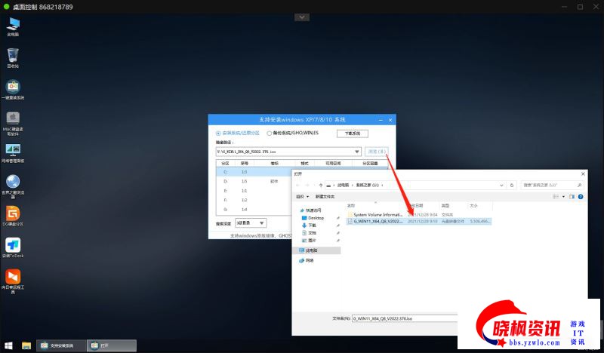Open the image path dropdown
This screenshot has height=353, width=604.
(x=357, y=152)
